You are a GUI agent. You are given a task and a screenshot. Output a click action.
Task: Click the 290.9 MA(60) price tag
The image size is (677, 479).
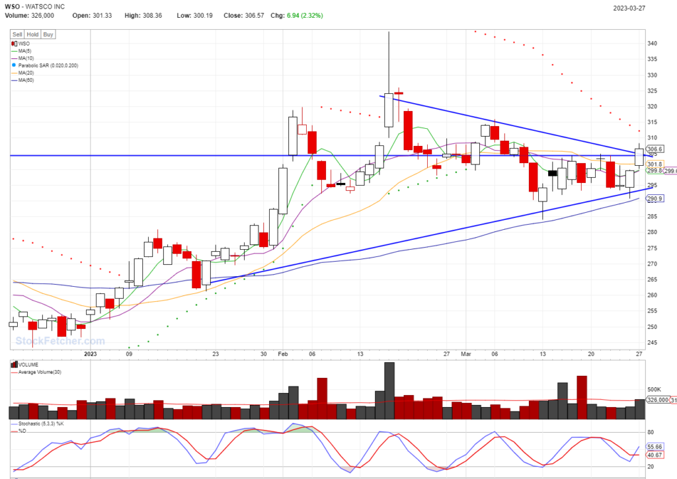[655, 199]
